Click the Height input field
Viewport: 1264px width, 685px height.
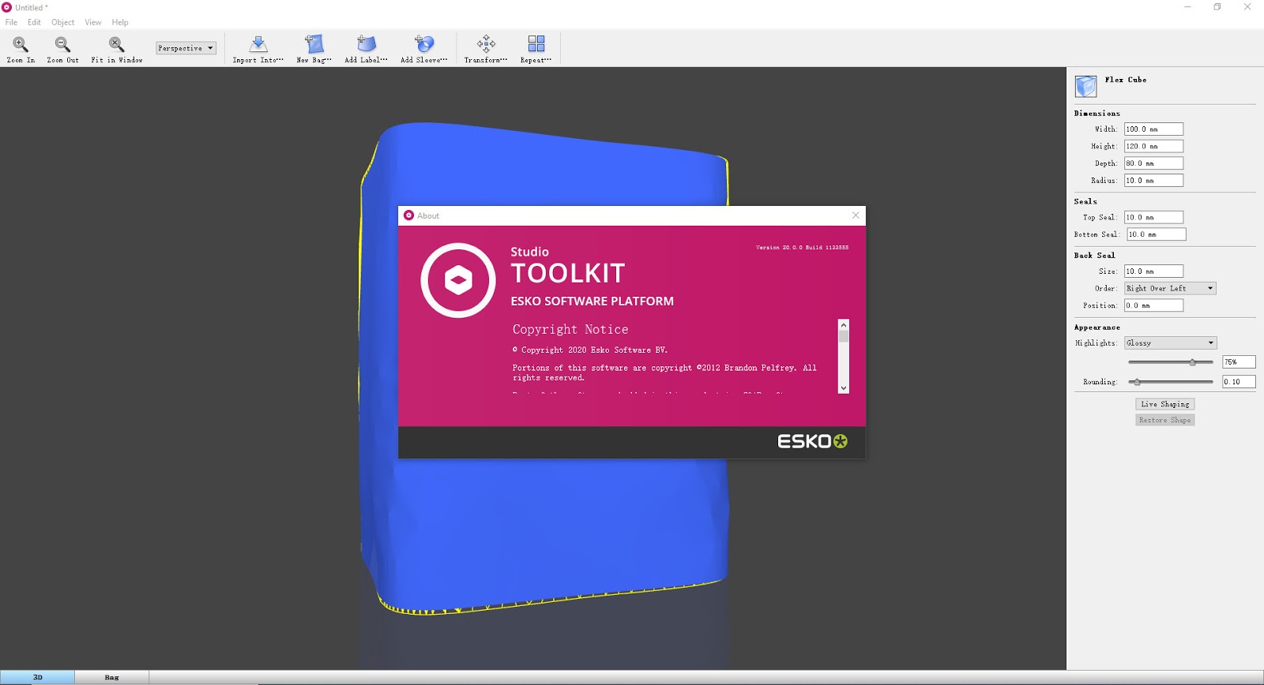(1153, 146)
